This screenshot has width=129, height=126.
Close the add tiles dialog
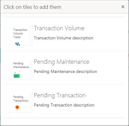point(123,7)
